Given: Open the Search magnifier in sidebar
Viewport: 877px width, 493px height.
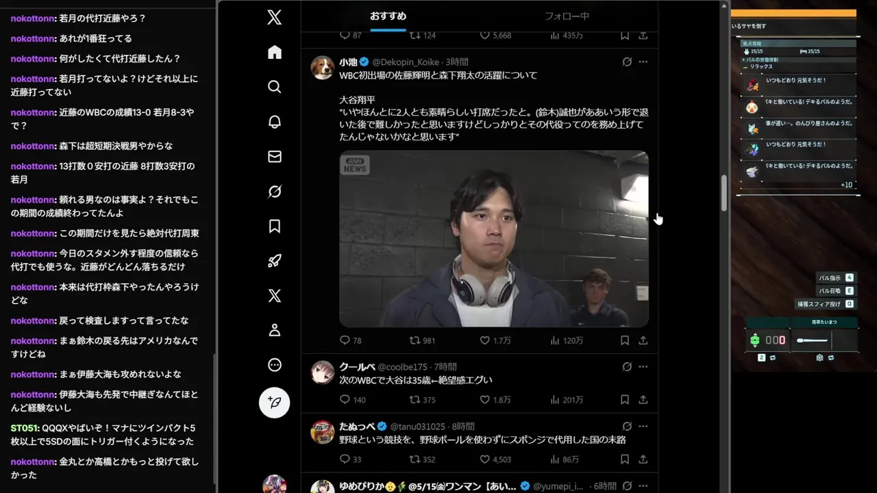Looking at the screenshot, I should pos(275,87).
